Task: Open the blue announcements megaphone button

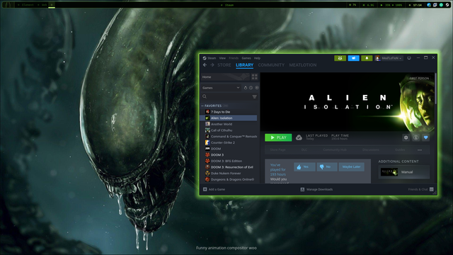Action: tap(354, 58)
